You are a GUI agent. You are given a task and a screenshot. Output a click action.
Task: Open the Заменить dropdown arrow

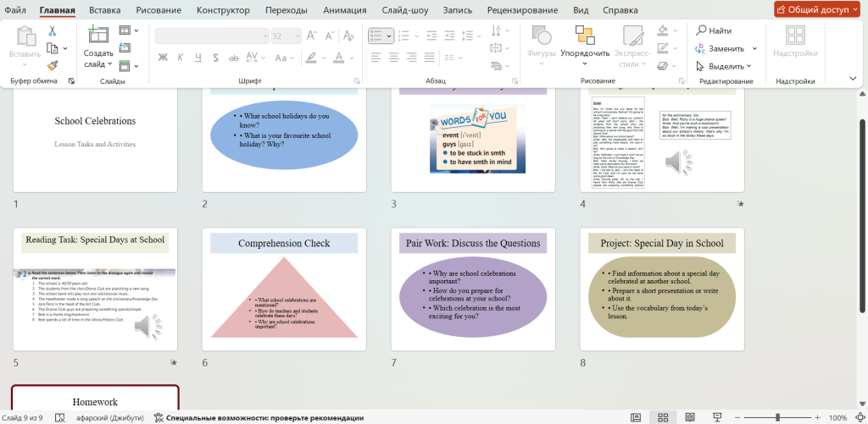tap(752, 48)
